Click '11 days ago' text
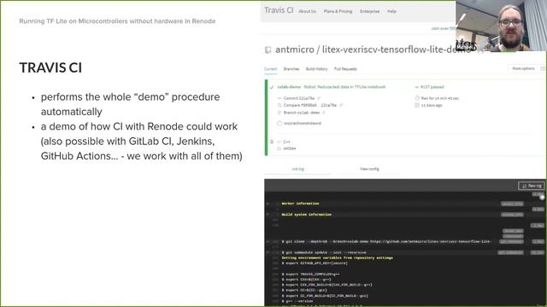 (432, 105)
